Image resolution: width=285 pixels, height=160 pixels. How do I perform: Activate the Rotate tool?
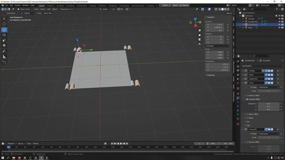tap(4, 35)
